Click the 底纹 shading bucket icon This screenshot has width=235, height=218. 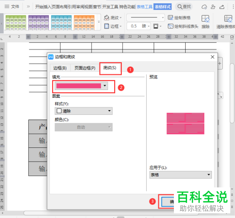[x=106, y=17]
